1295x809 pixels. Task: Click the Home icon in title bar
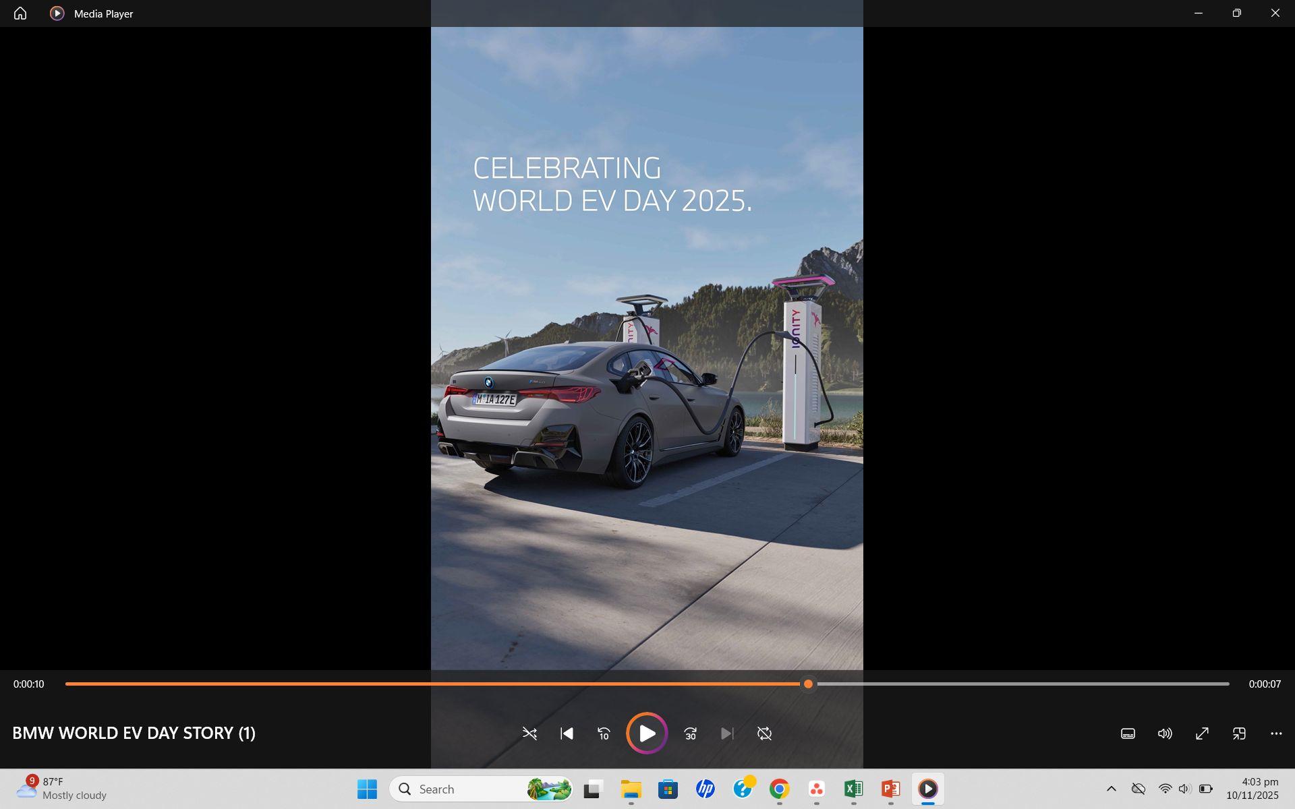tap(20, 13)
